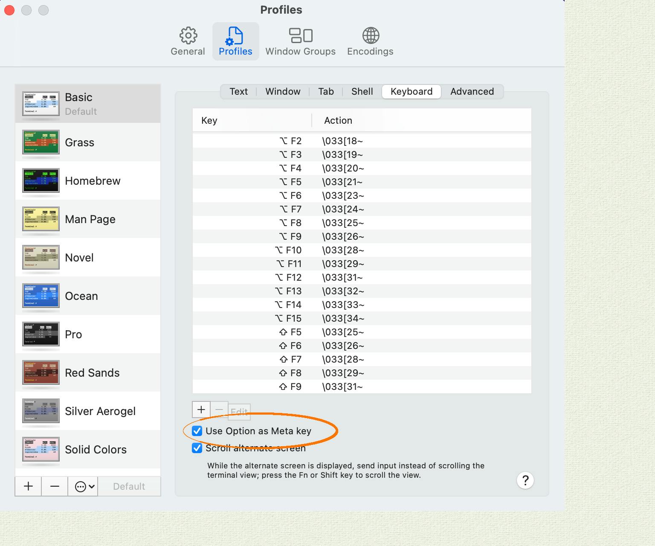Remove selected profile with the minus icon
The image size is (655, 546).
pyautogui.click(x=54, y=486)
